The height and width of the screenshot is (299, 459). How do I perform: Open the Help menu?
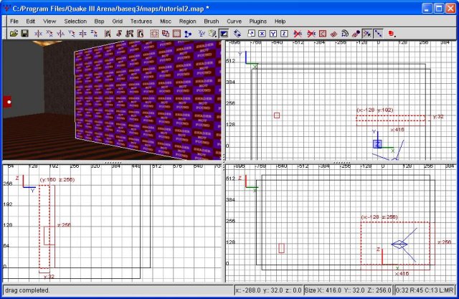[x=280, y=22]
